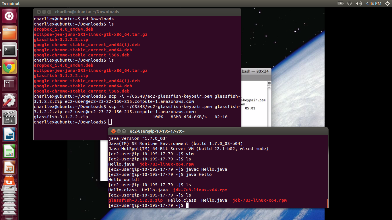This screenshot has height=220, width=392.
Task: Click the command prompt cursor in the ec2 terminal
Action: 188,205
